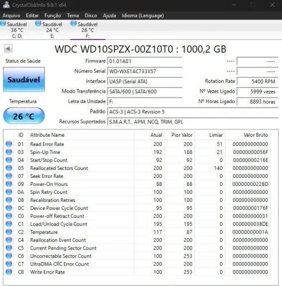The image size is (282, 286).
Task: Click the transfer mode field SATA/600
Action: tap(145, 92)
